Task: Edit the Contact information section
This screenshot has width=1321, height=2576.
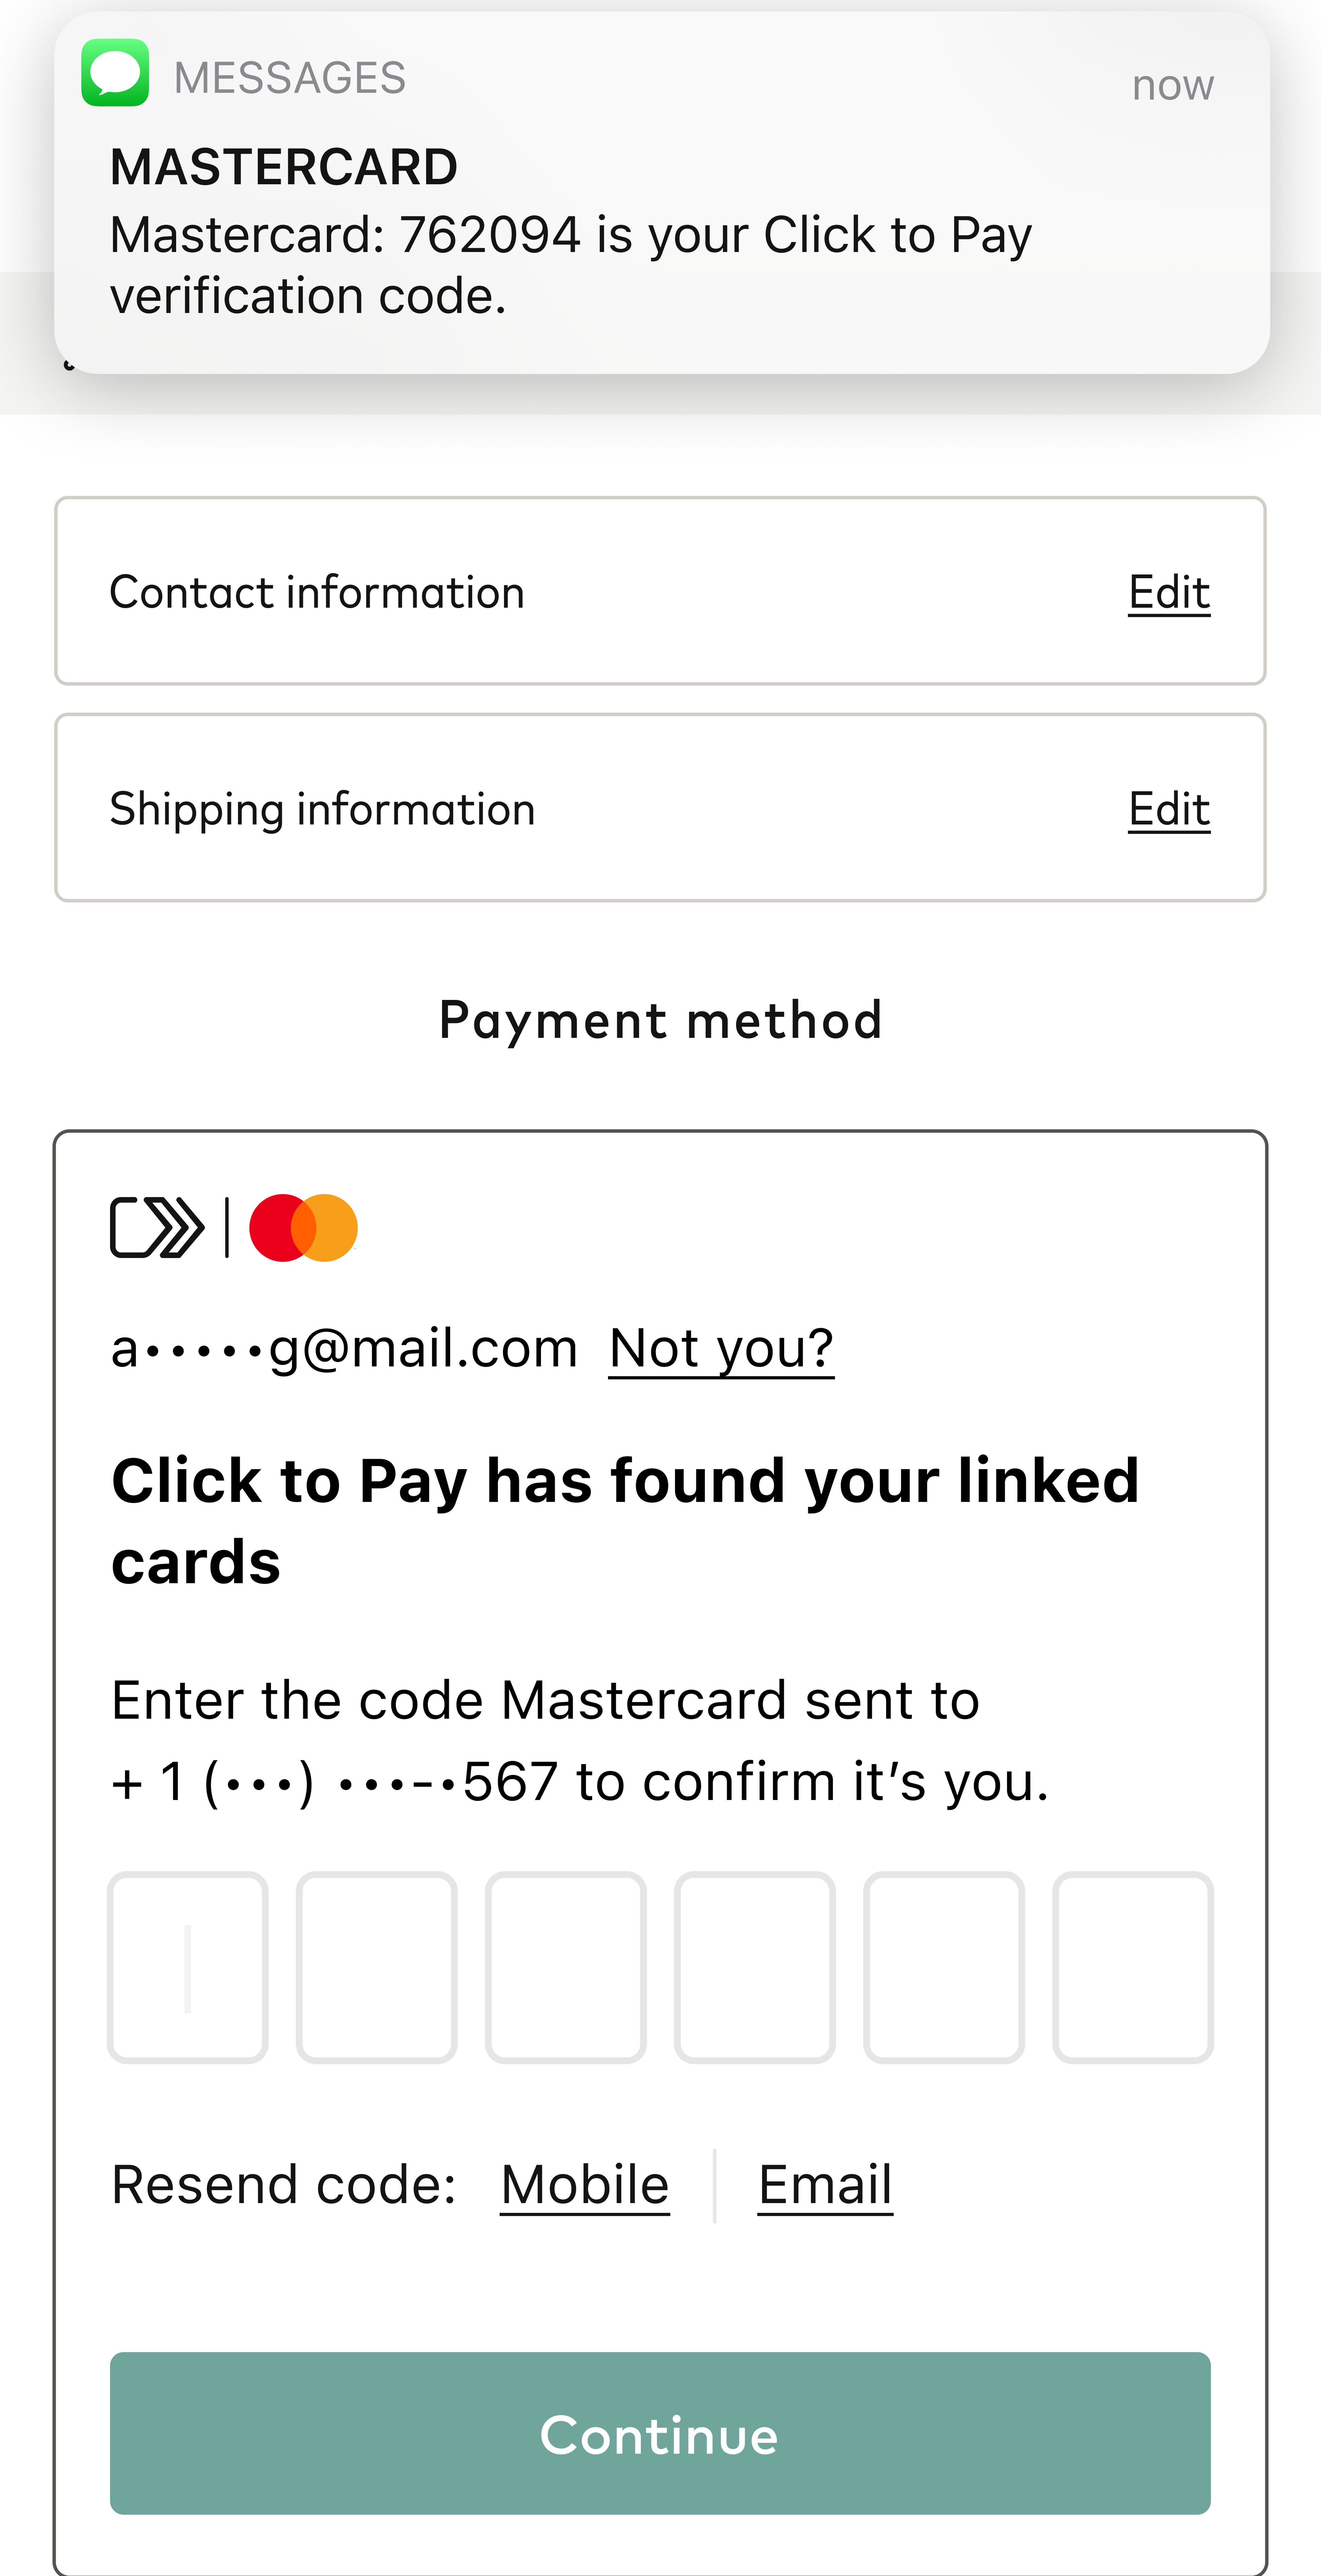Action: (1168, 592)
